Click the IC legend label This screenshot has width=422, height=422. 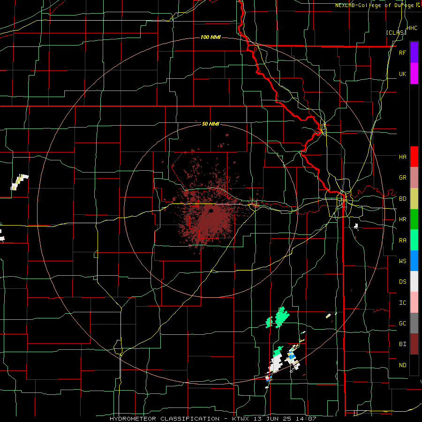403,303
